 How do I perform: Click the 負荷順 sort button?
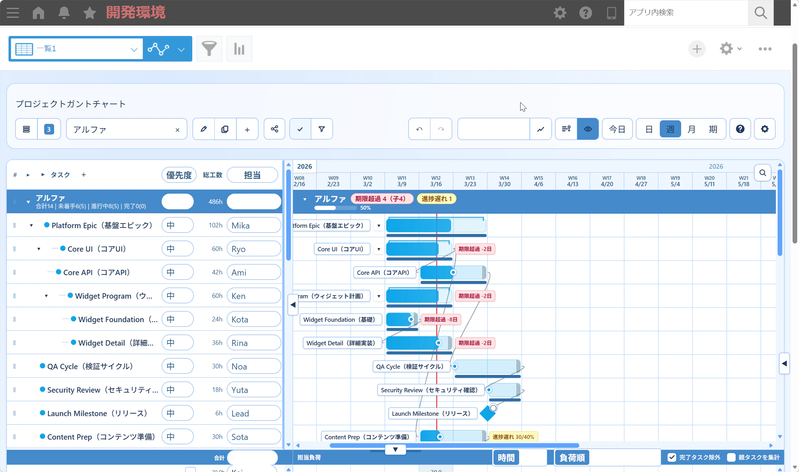[x=572, y=458]
